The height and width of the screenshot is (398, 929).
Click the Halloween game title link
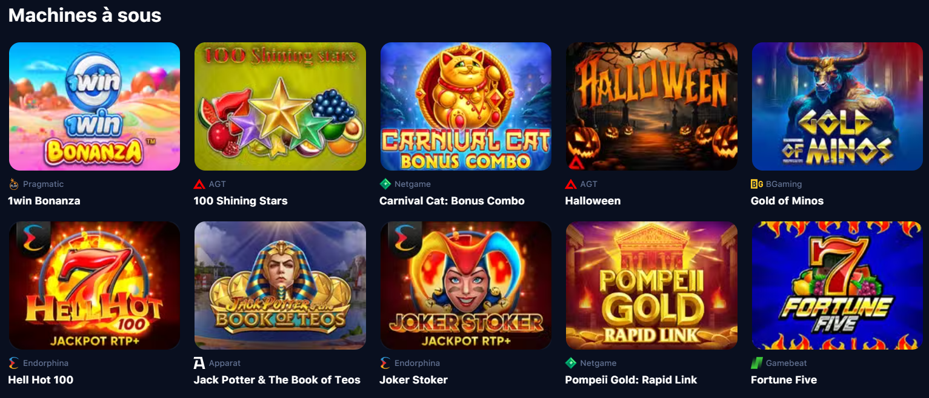(x=593, y=201)
